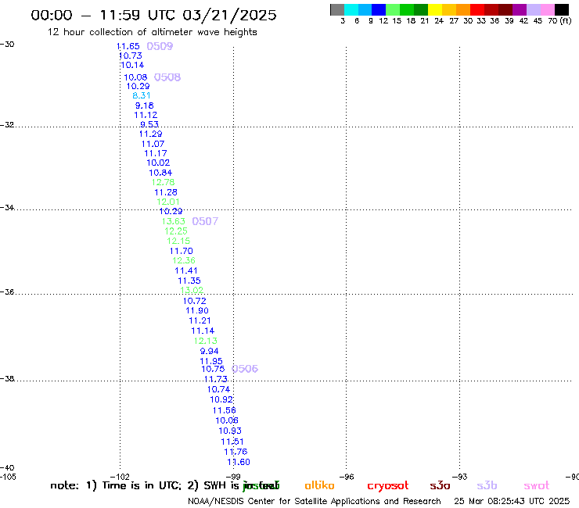The width and height of the screenshot is (579, 508).
Task: Click the wave height value 10.73
Action: click(x=131, y=55)
